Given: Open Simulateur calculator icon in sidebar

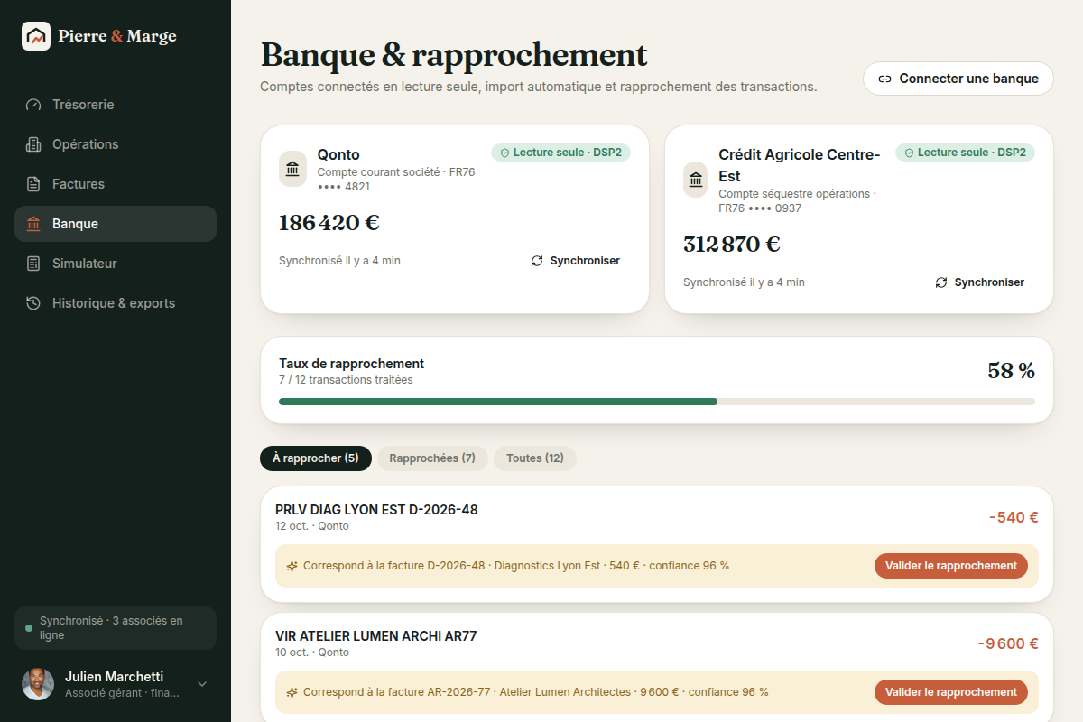Looking at the screenshot, I should click(33, 264).
